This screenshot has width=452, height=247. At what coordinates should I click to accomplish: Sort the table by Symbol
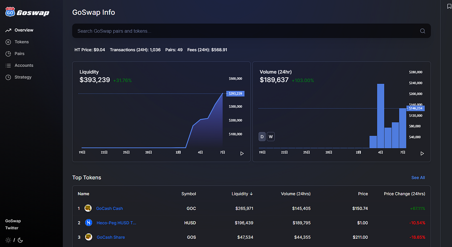tap(189, 194)
